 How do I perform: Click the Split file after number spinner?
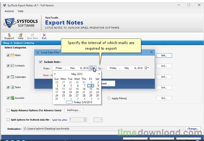coord(85,120)
